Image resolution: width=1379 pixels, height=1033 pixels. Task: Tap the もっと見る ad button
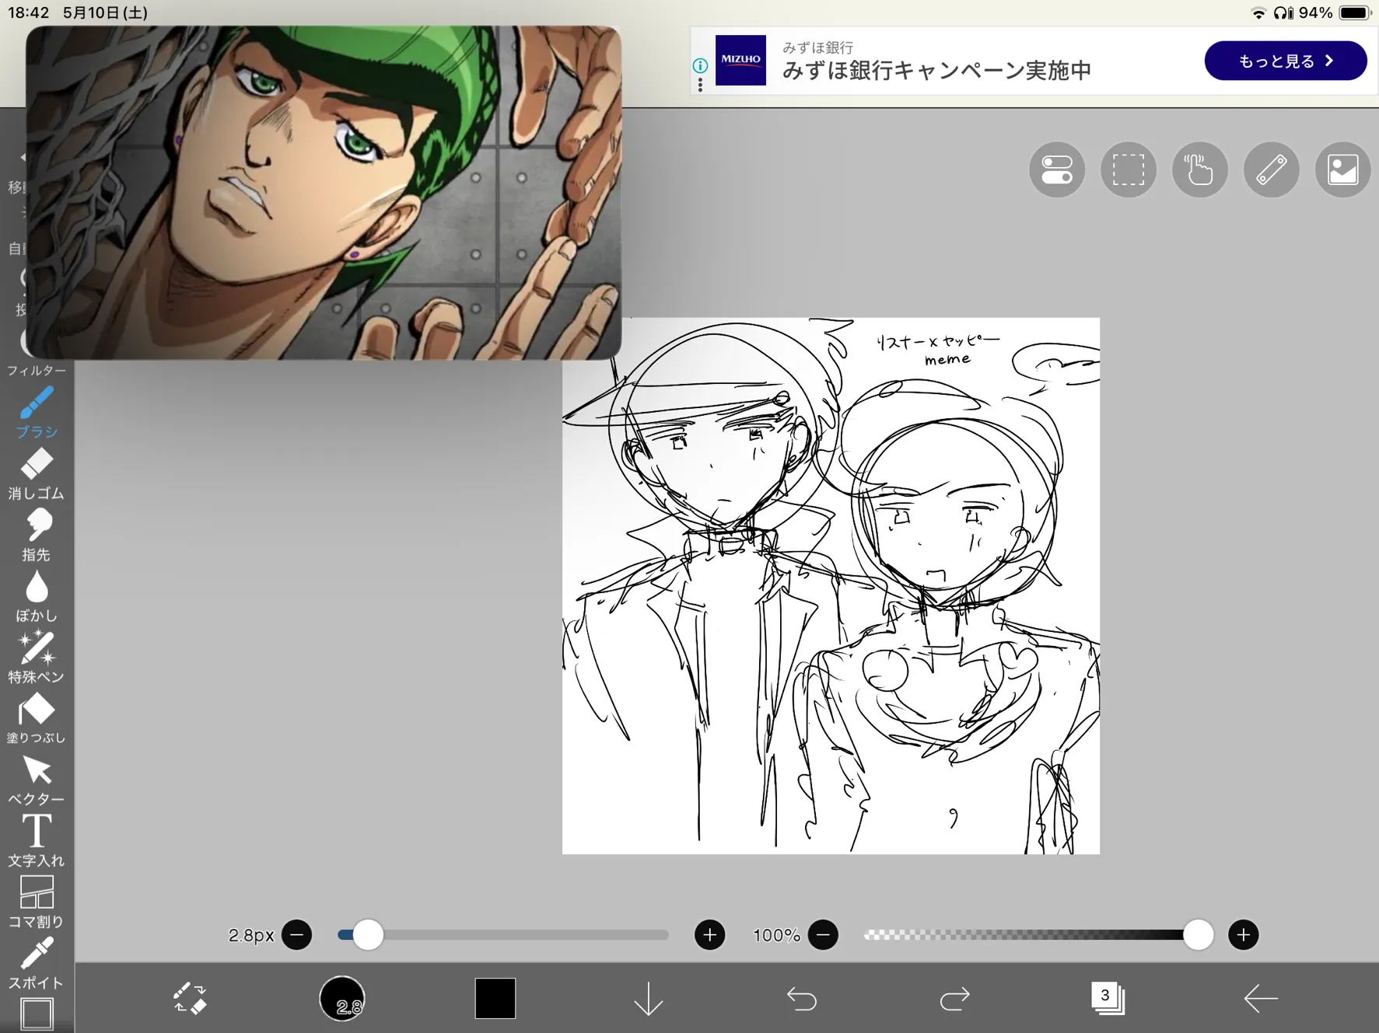point(1286,61)
